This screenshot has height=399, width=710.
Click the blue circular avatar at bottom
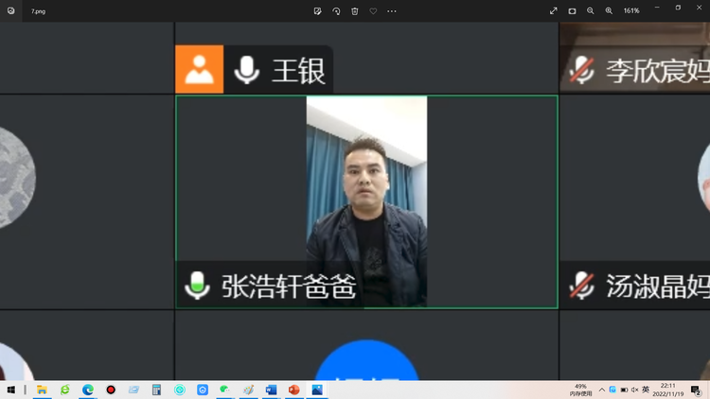click(x=366, y=360)
